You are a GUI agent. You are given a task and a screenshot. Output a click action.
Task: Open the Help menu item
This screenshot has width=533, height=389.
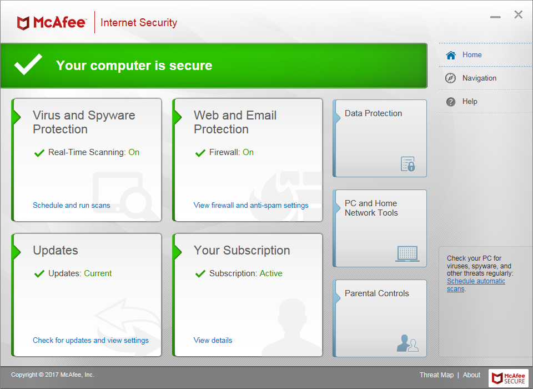click(470, 102)
